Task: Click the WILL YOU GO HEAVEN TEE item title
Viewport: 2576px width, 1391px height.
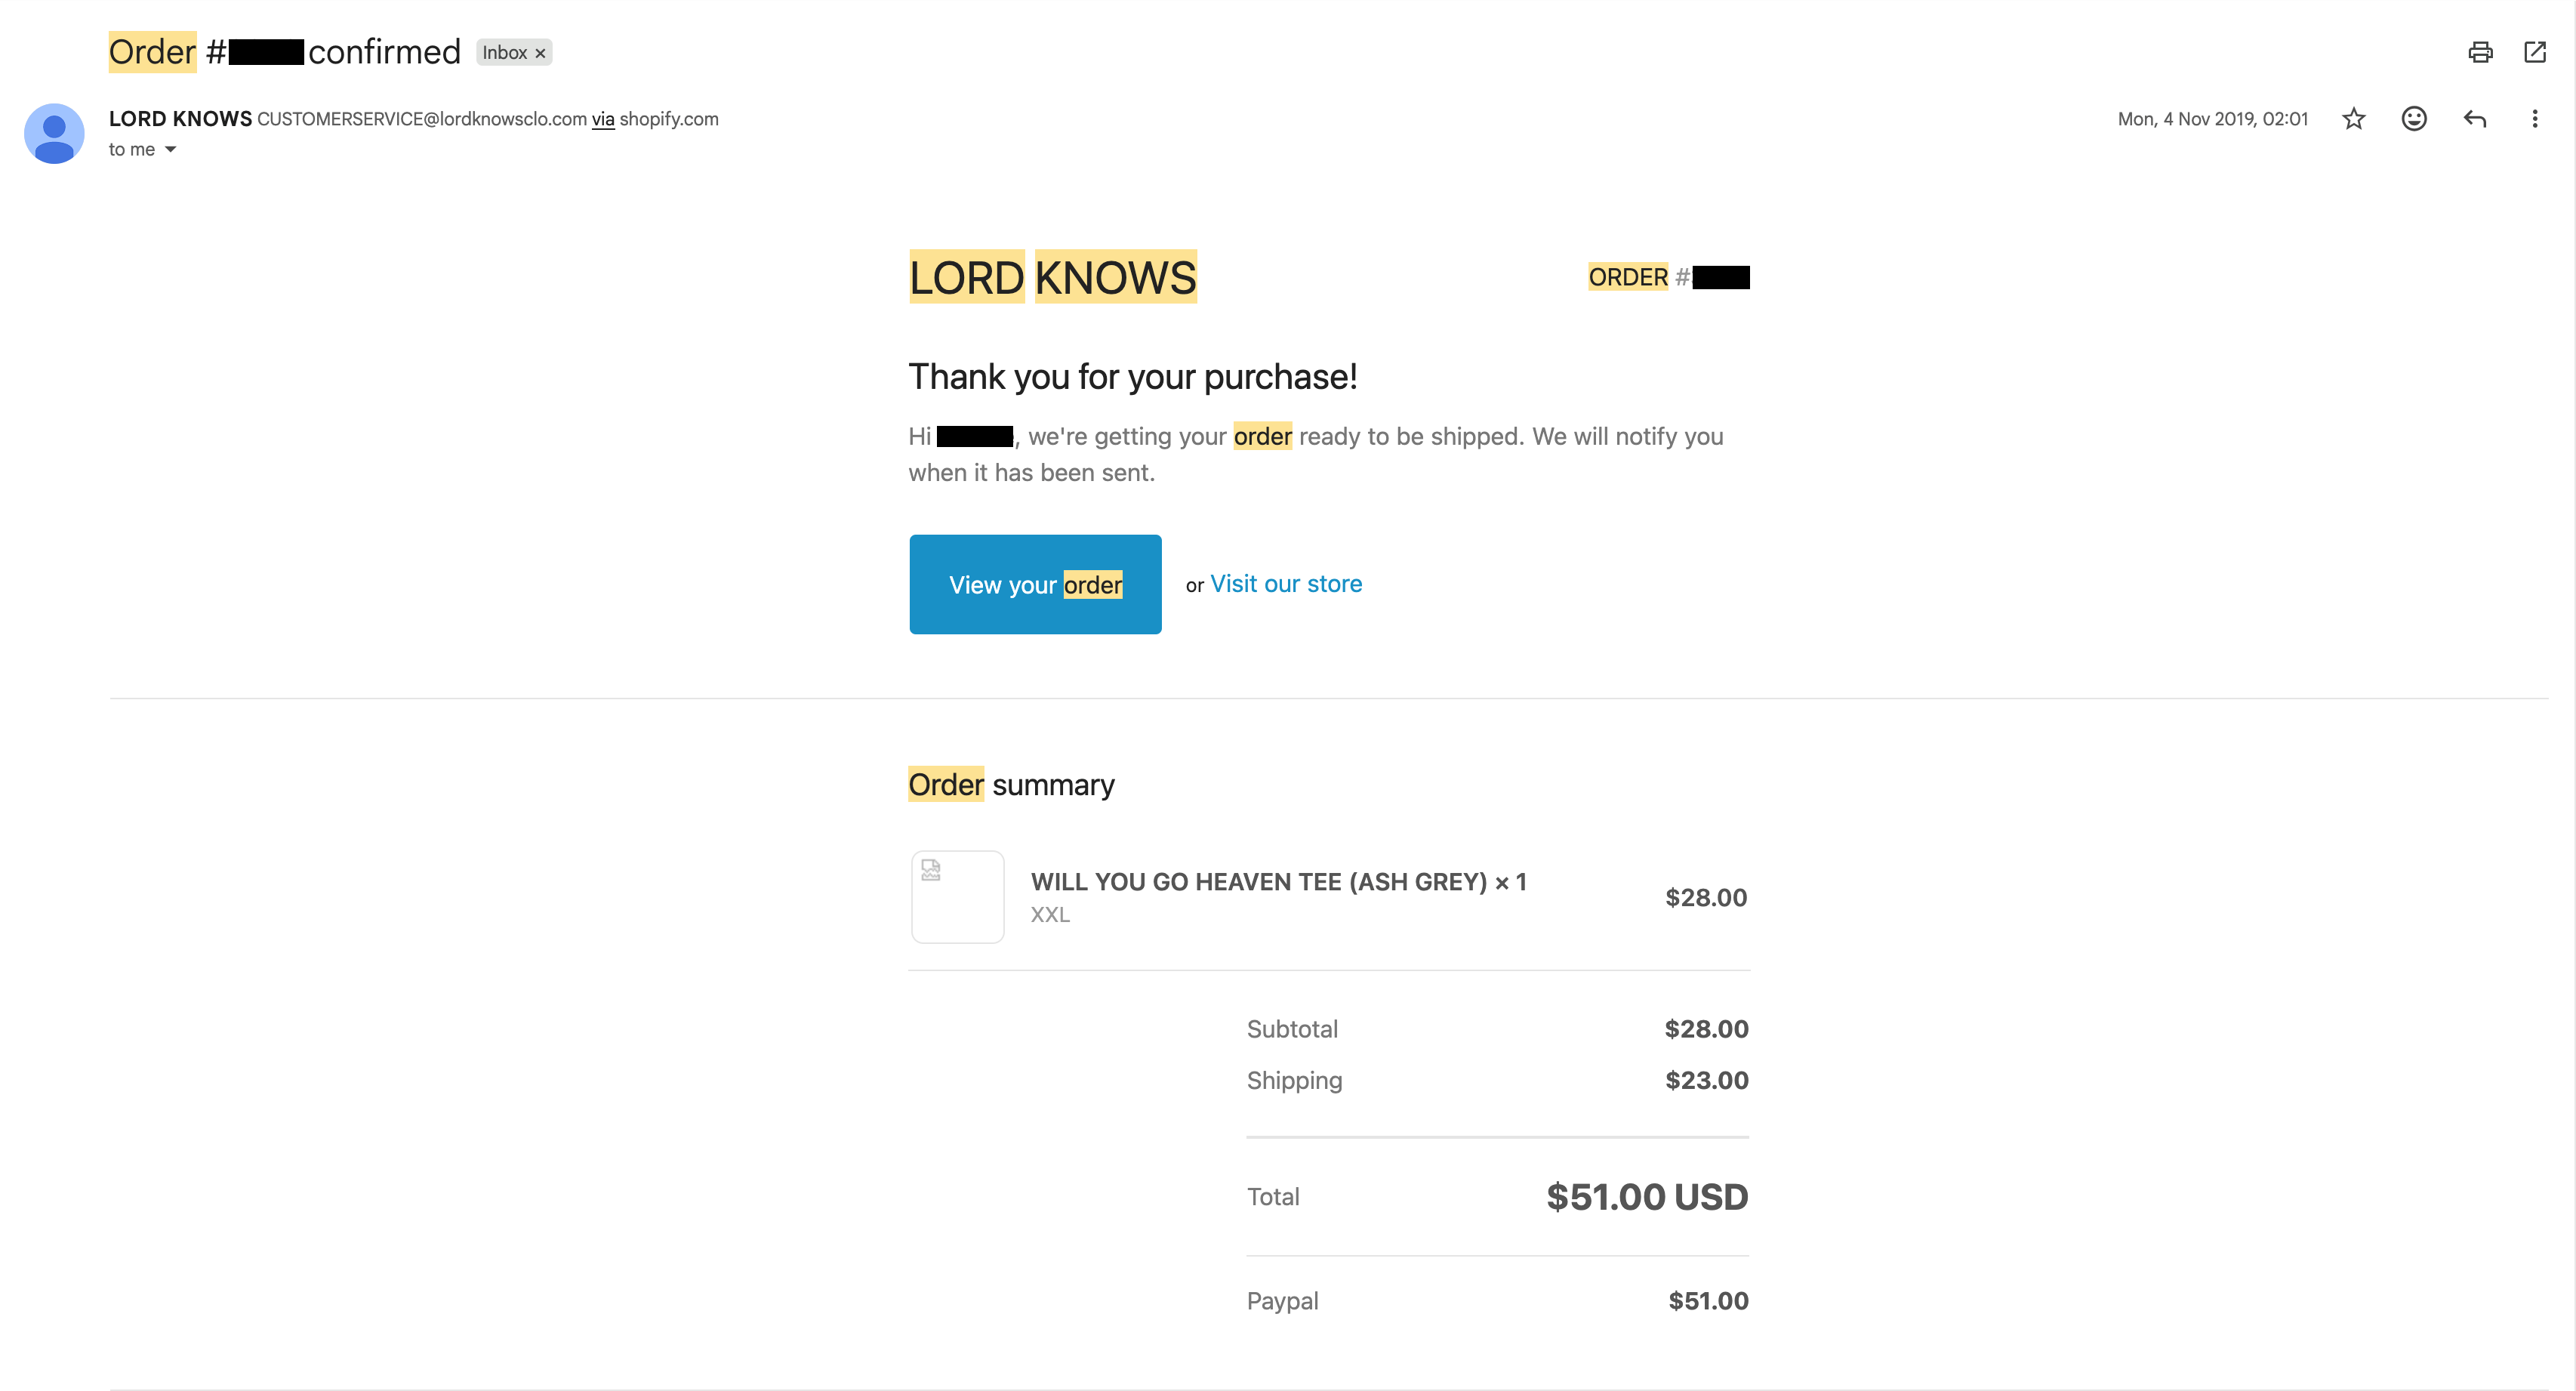Action: point(1278,882)
